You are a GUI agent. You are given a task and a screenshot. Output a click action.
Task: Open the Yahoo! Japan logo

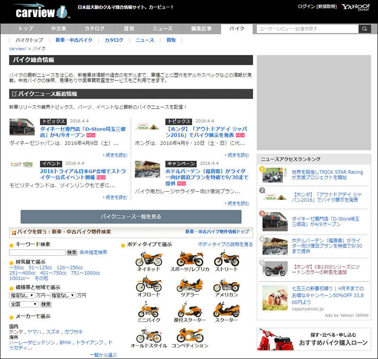point(355,7)
